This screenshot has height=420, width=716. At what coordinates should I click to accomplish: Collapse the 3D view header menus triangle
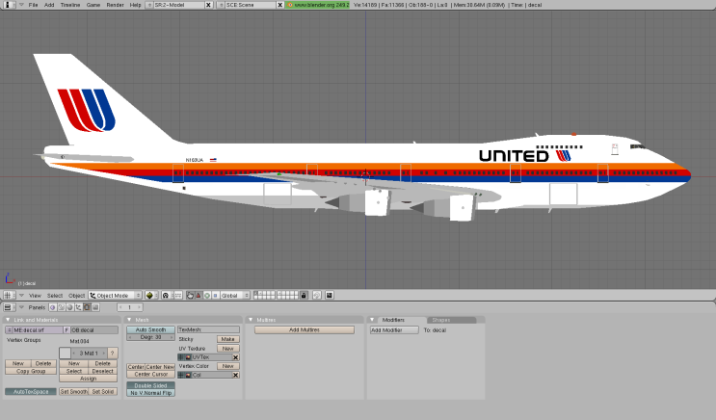tap(21, 296)
